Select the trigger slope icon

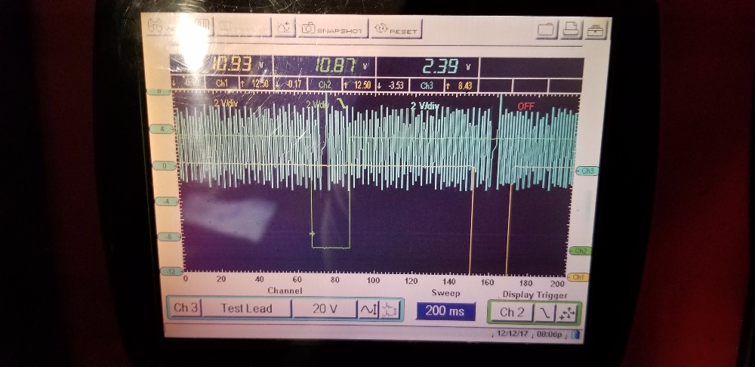coord(544,312)
